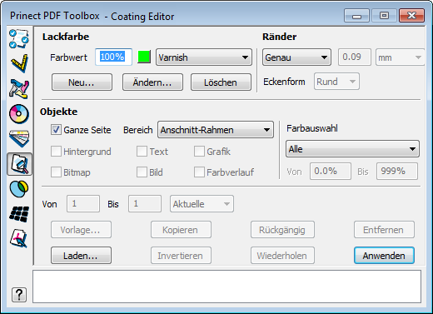Click the Ändern... button
Screen dimensions: 433x314
click(x=152, y=82)
